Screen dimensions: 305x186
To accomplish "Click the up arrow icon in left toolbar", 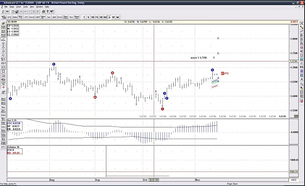I will click(x=3, y=43).
